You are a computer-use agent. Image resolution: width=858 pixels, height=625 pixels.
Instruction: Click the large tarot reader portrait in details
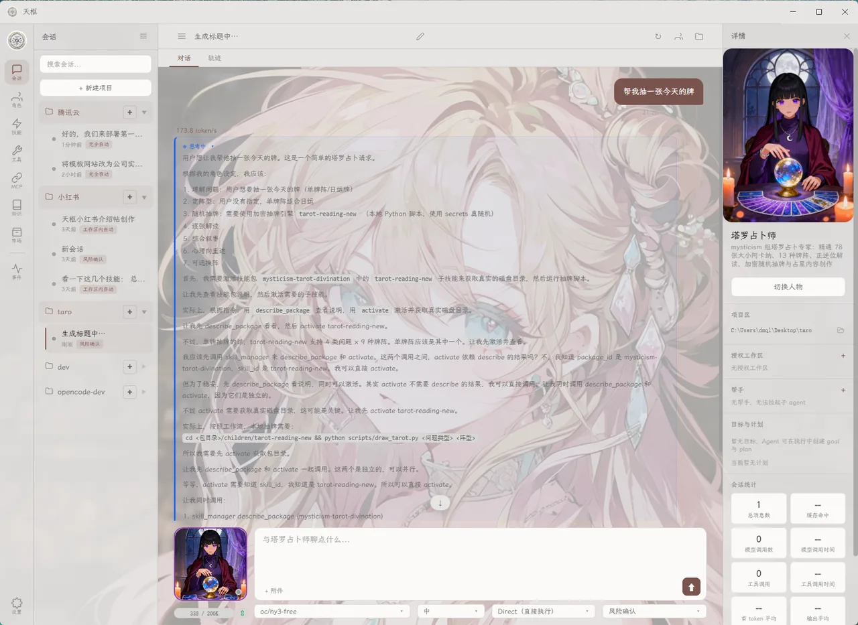(788, 135)
